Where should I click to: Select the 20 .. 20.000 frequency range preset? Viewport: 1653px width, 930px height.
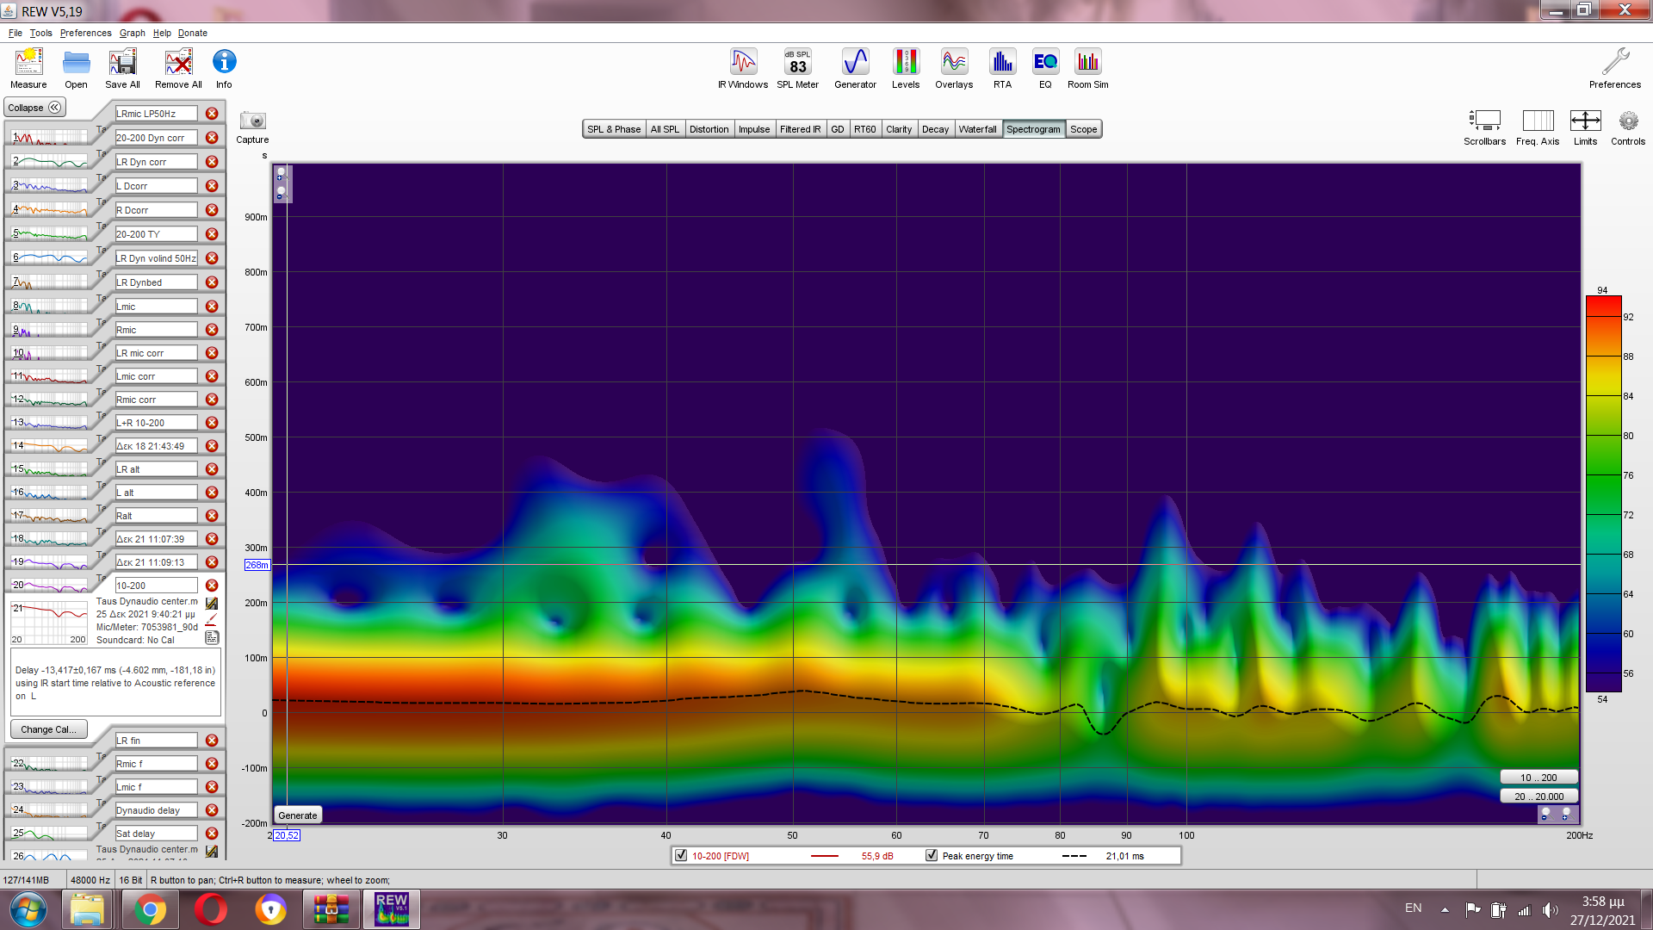click(1538, 797)
